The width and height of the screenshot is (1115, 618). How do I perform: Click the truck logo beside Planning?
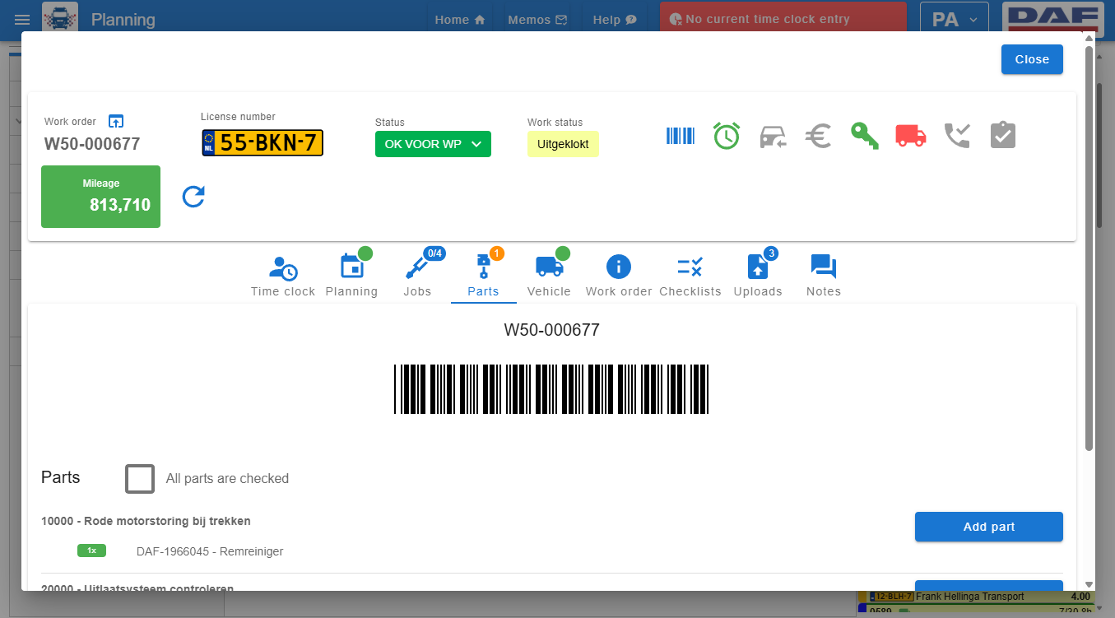click(60, 17)
